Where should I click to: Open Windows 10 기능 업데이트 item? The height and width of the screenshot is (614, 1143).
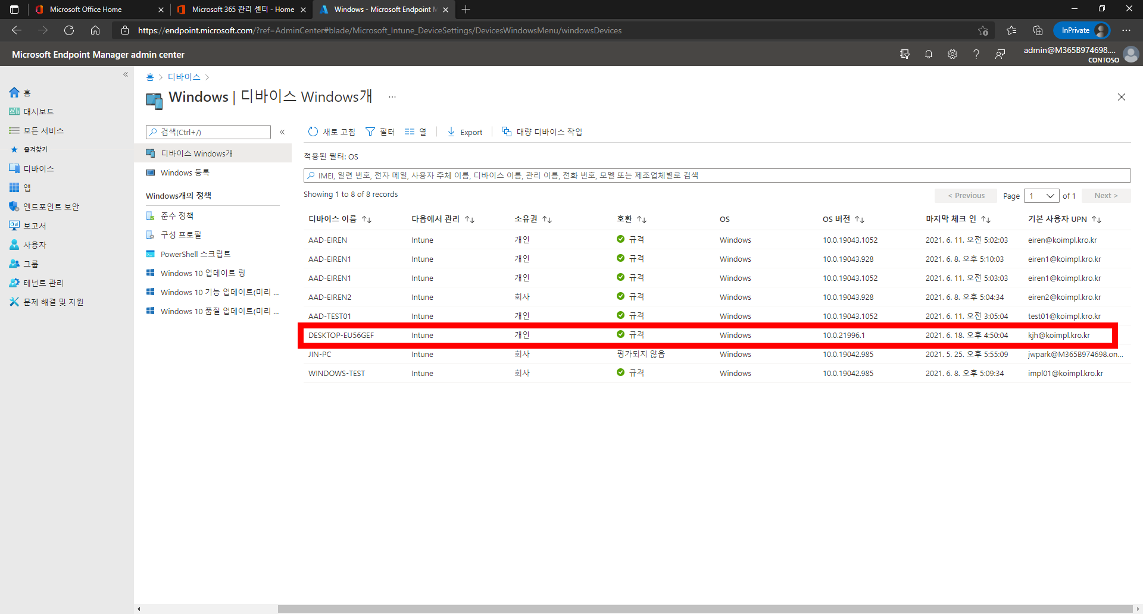point(213,292)
